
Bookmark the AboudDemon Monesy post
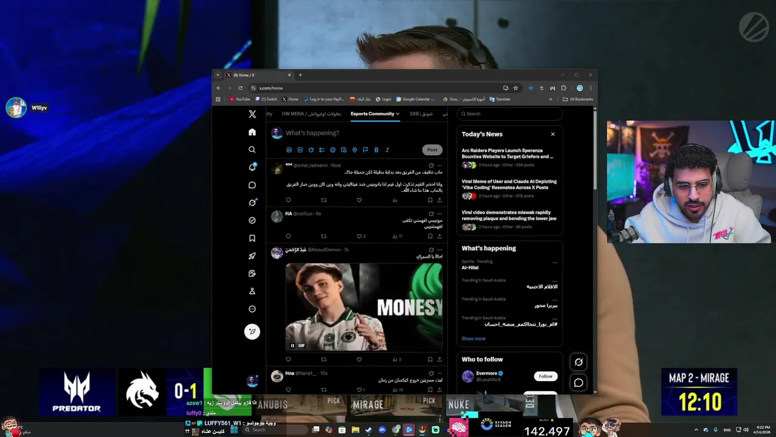point(430,359)
